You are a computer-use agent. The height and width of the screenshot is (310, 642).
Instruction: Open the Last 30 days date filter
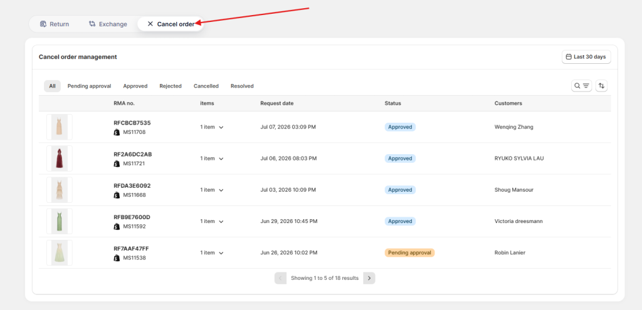pos(586,57)
